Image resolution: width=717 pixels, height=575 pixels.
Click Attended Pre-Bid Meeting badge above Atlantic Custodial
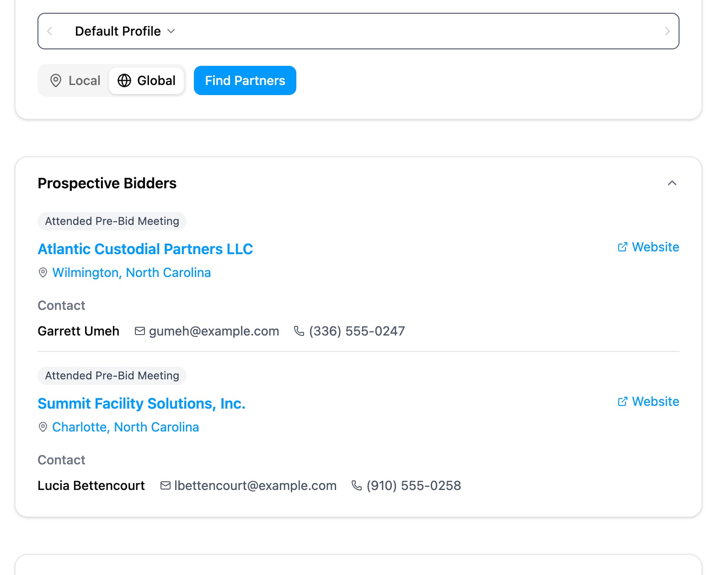pos(112,221)
